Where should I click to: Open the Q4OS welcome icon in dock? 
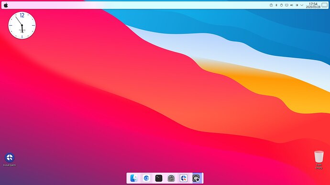184,178
